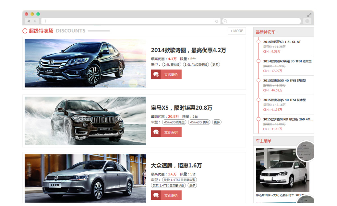This screenshot has width=337, height=206.
Task: Open the + MORE discounts link
Action: click(x=237, y=31)
